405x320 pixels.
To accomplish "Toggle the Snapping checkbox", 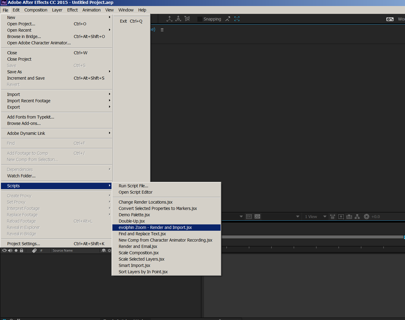I will point(200,19).
